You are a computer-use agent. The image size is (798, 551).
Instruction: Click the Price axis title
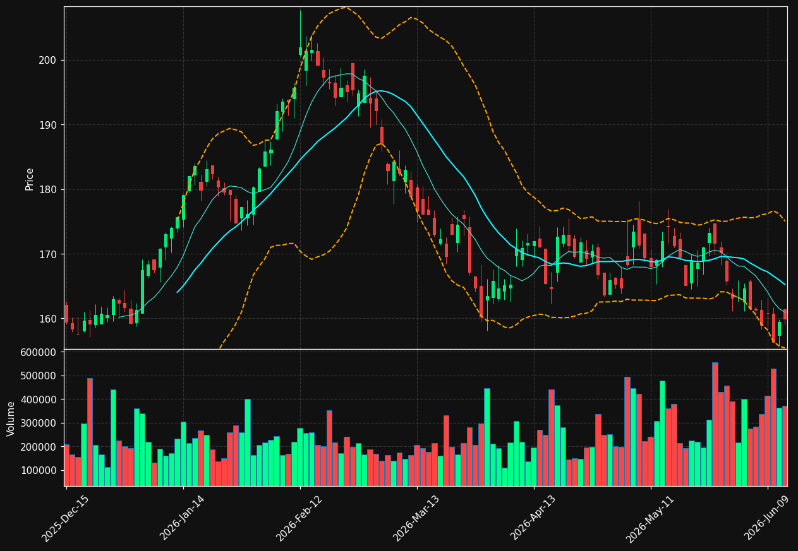point(30,179)
